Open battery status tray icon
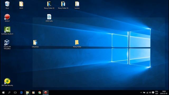Screen dimensions: 169x95 click(x=144, y=93)
